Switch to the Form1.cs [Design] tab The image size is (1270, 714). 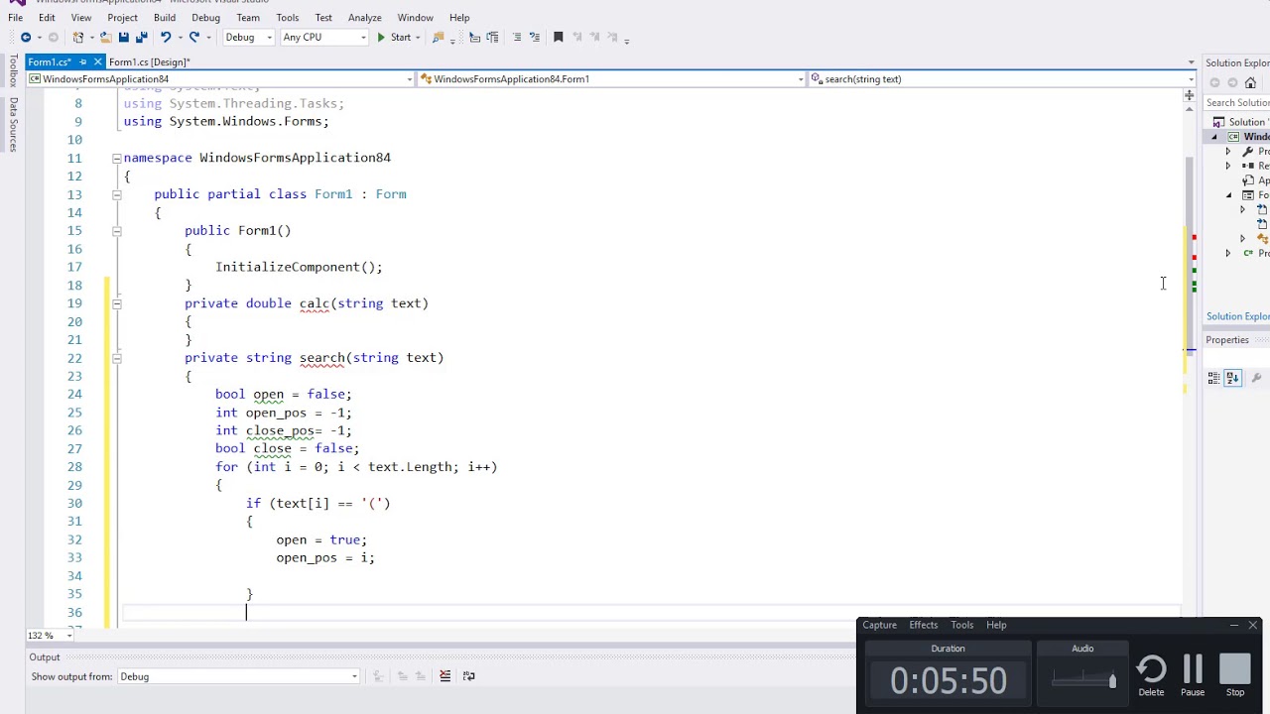click(x=149, y=62)
